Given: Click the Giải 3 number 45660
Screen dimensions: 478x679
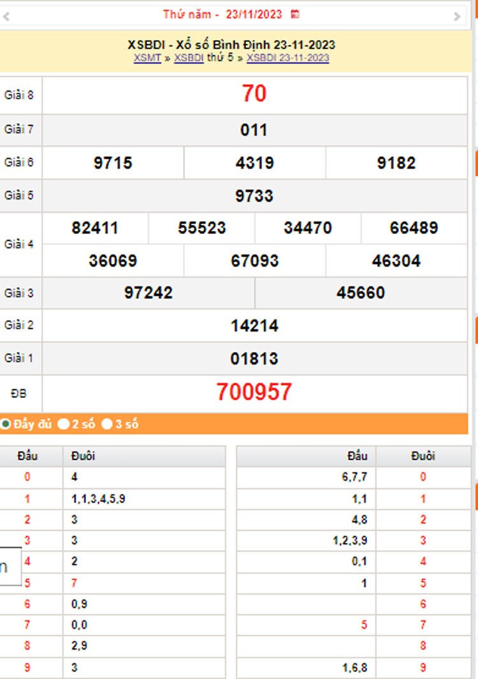Looking at the screenshot, I should pyautogui.click(x=361, y=293).
